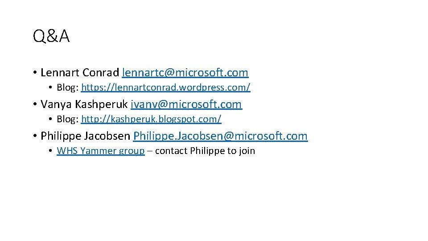Click the bullet before Vanya Kashperuk
The height and width of the screenshot is (241, 428).
(x=34, y=105)
